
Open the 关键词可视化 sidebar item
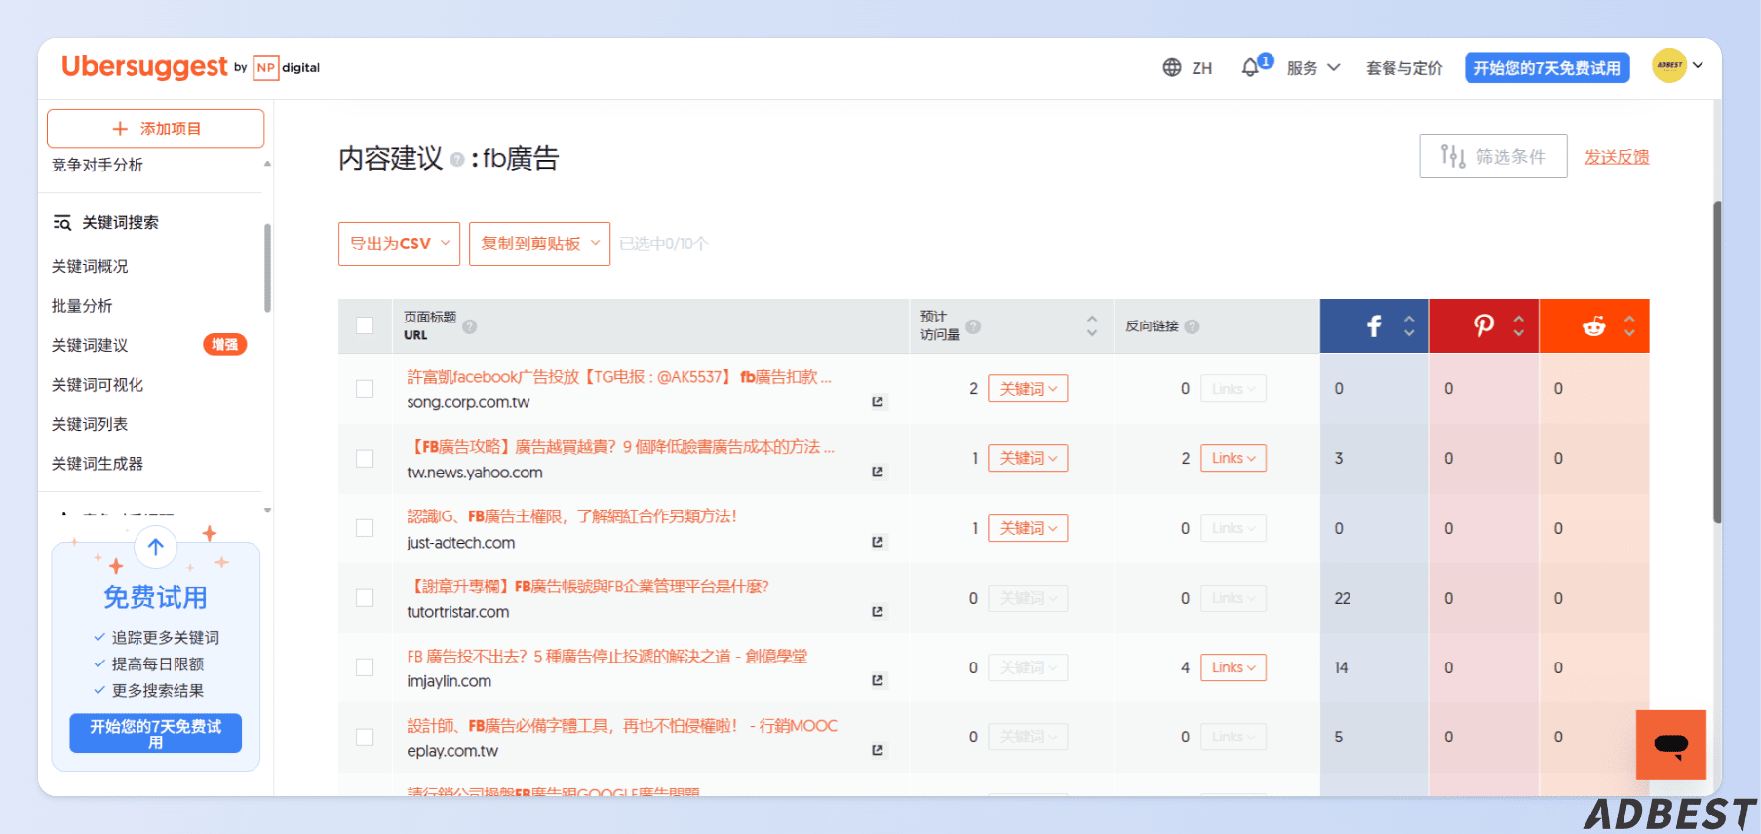(x=98, y=385)
